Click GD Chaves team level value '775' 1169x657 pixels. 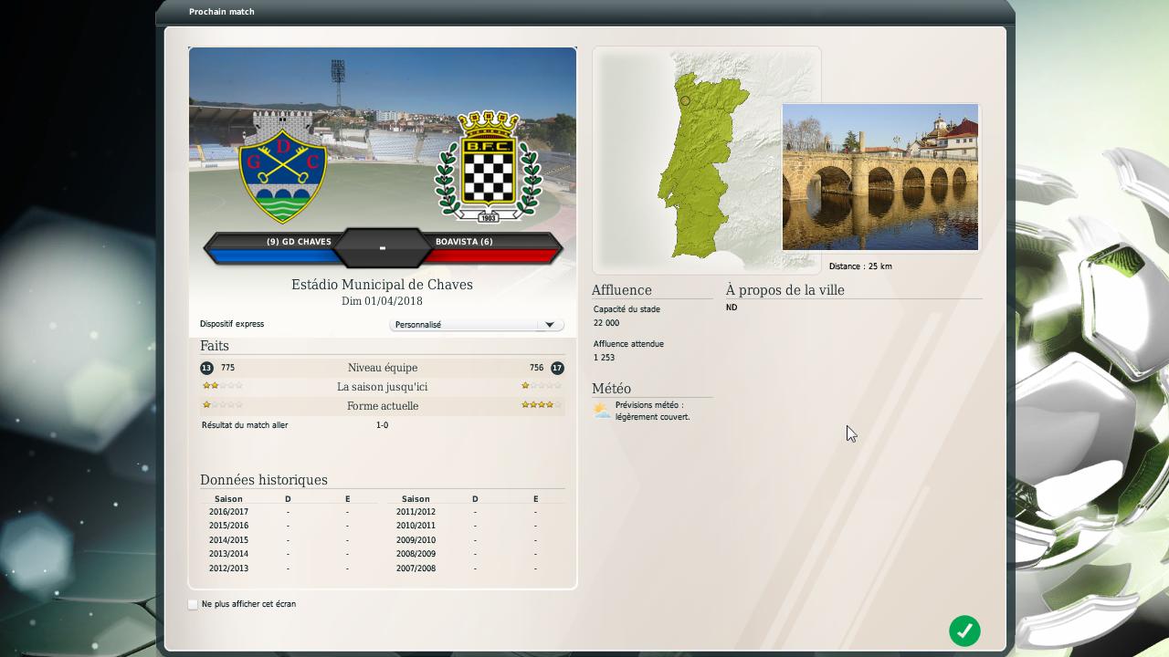point(227,368)
